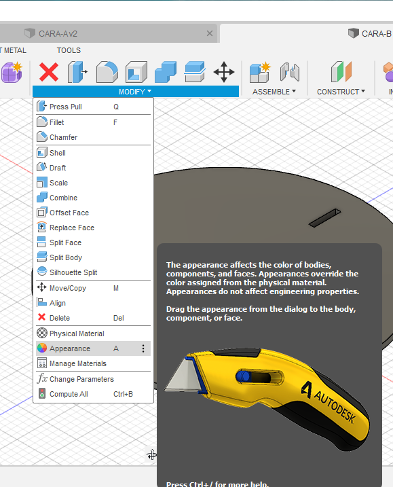Screen dimensions: 393x487
Task: Open the CONSTRUCT dropdown
Action: (x=341, y=92)
